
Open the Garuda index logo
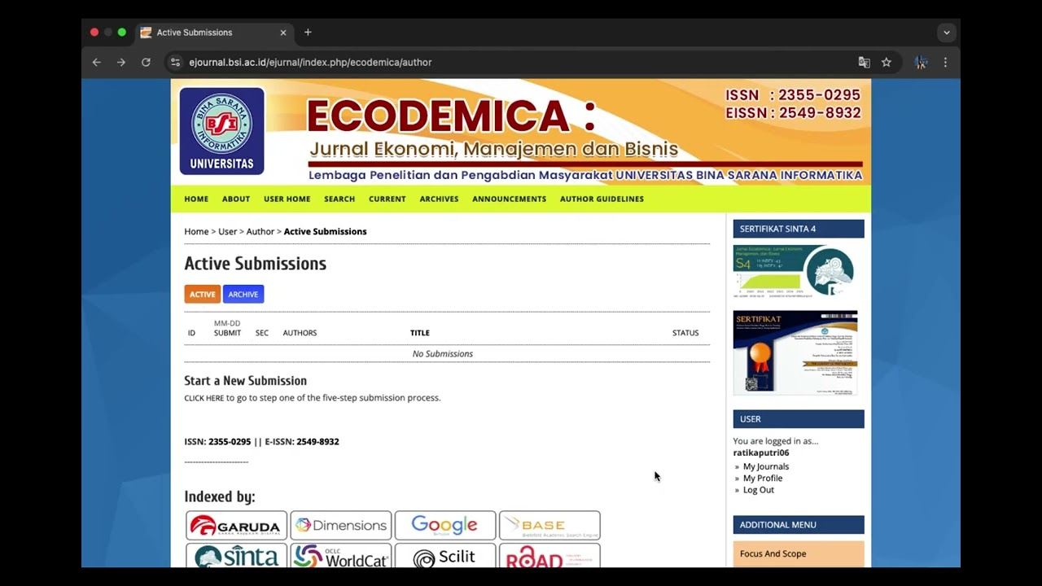(x=236, y=526)
